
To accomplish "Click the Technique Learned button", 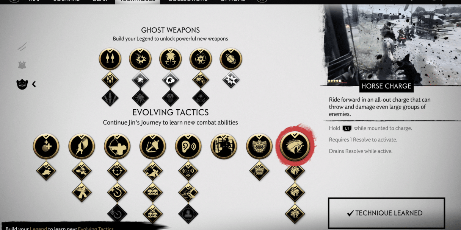I will (x=386, y=213).
